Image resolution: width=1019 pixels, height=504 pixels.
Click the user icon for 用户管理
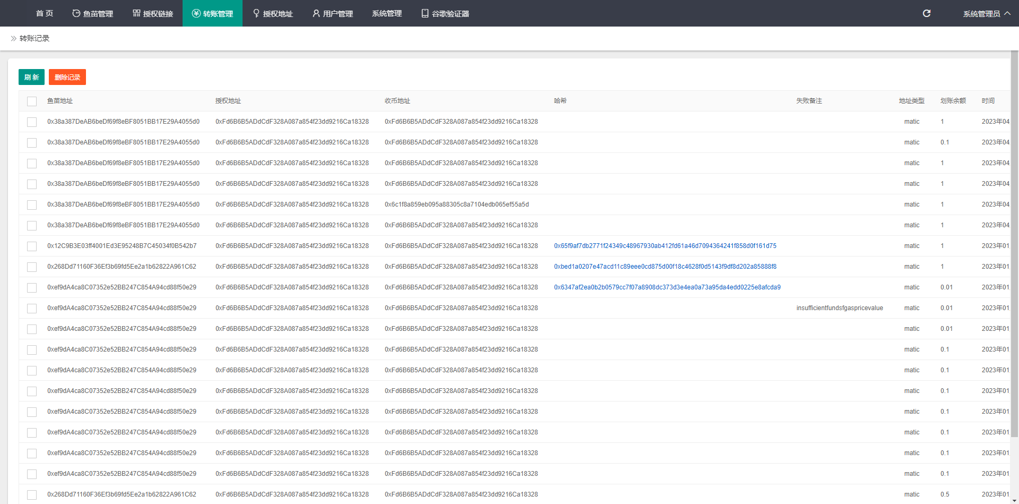pyautogui.click(x=316, y=13)
